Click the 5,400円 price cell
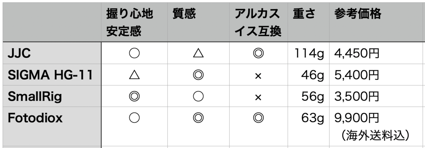 coord(357,75)
